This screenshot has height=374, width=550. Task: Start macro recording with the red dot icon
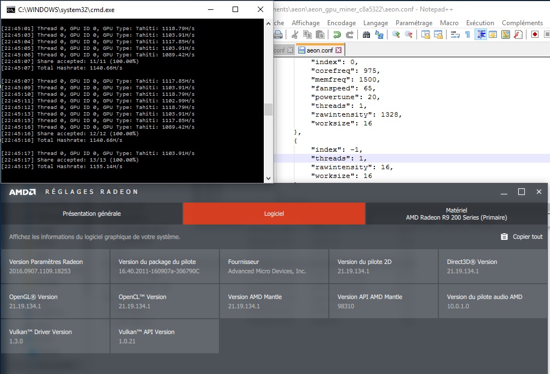point(535,34)
